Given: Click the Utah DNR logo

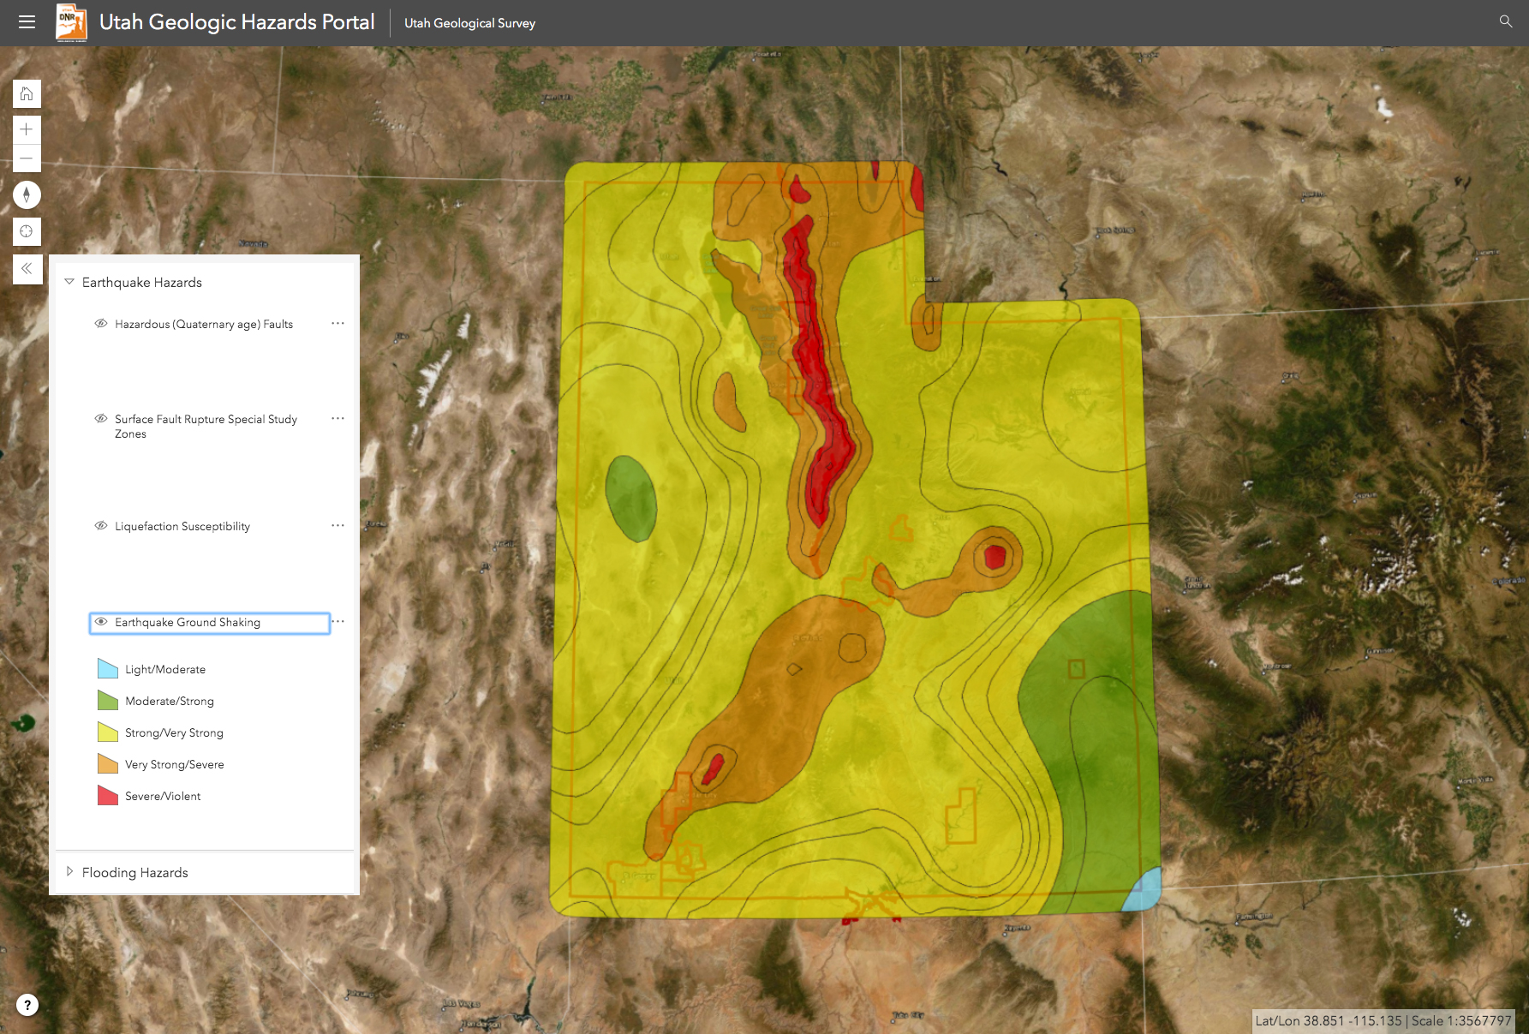Looking at the screenshot, I should click(72, 22).
